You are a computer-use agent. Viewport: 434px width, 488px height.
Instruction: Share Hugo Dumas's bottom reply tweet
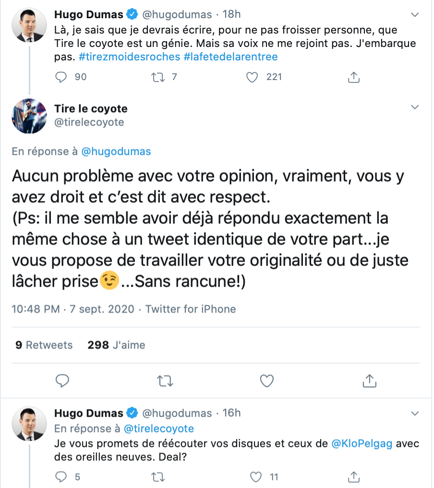point(353,476)
